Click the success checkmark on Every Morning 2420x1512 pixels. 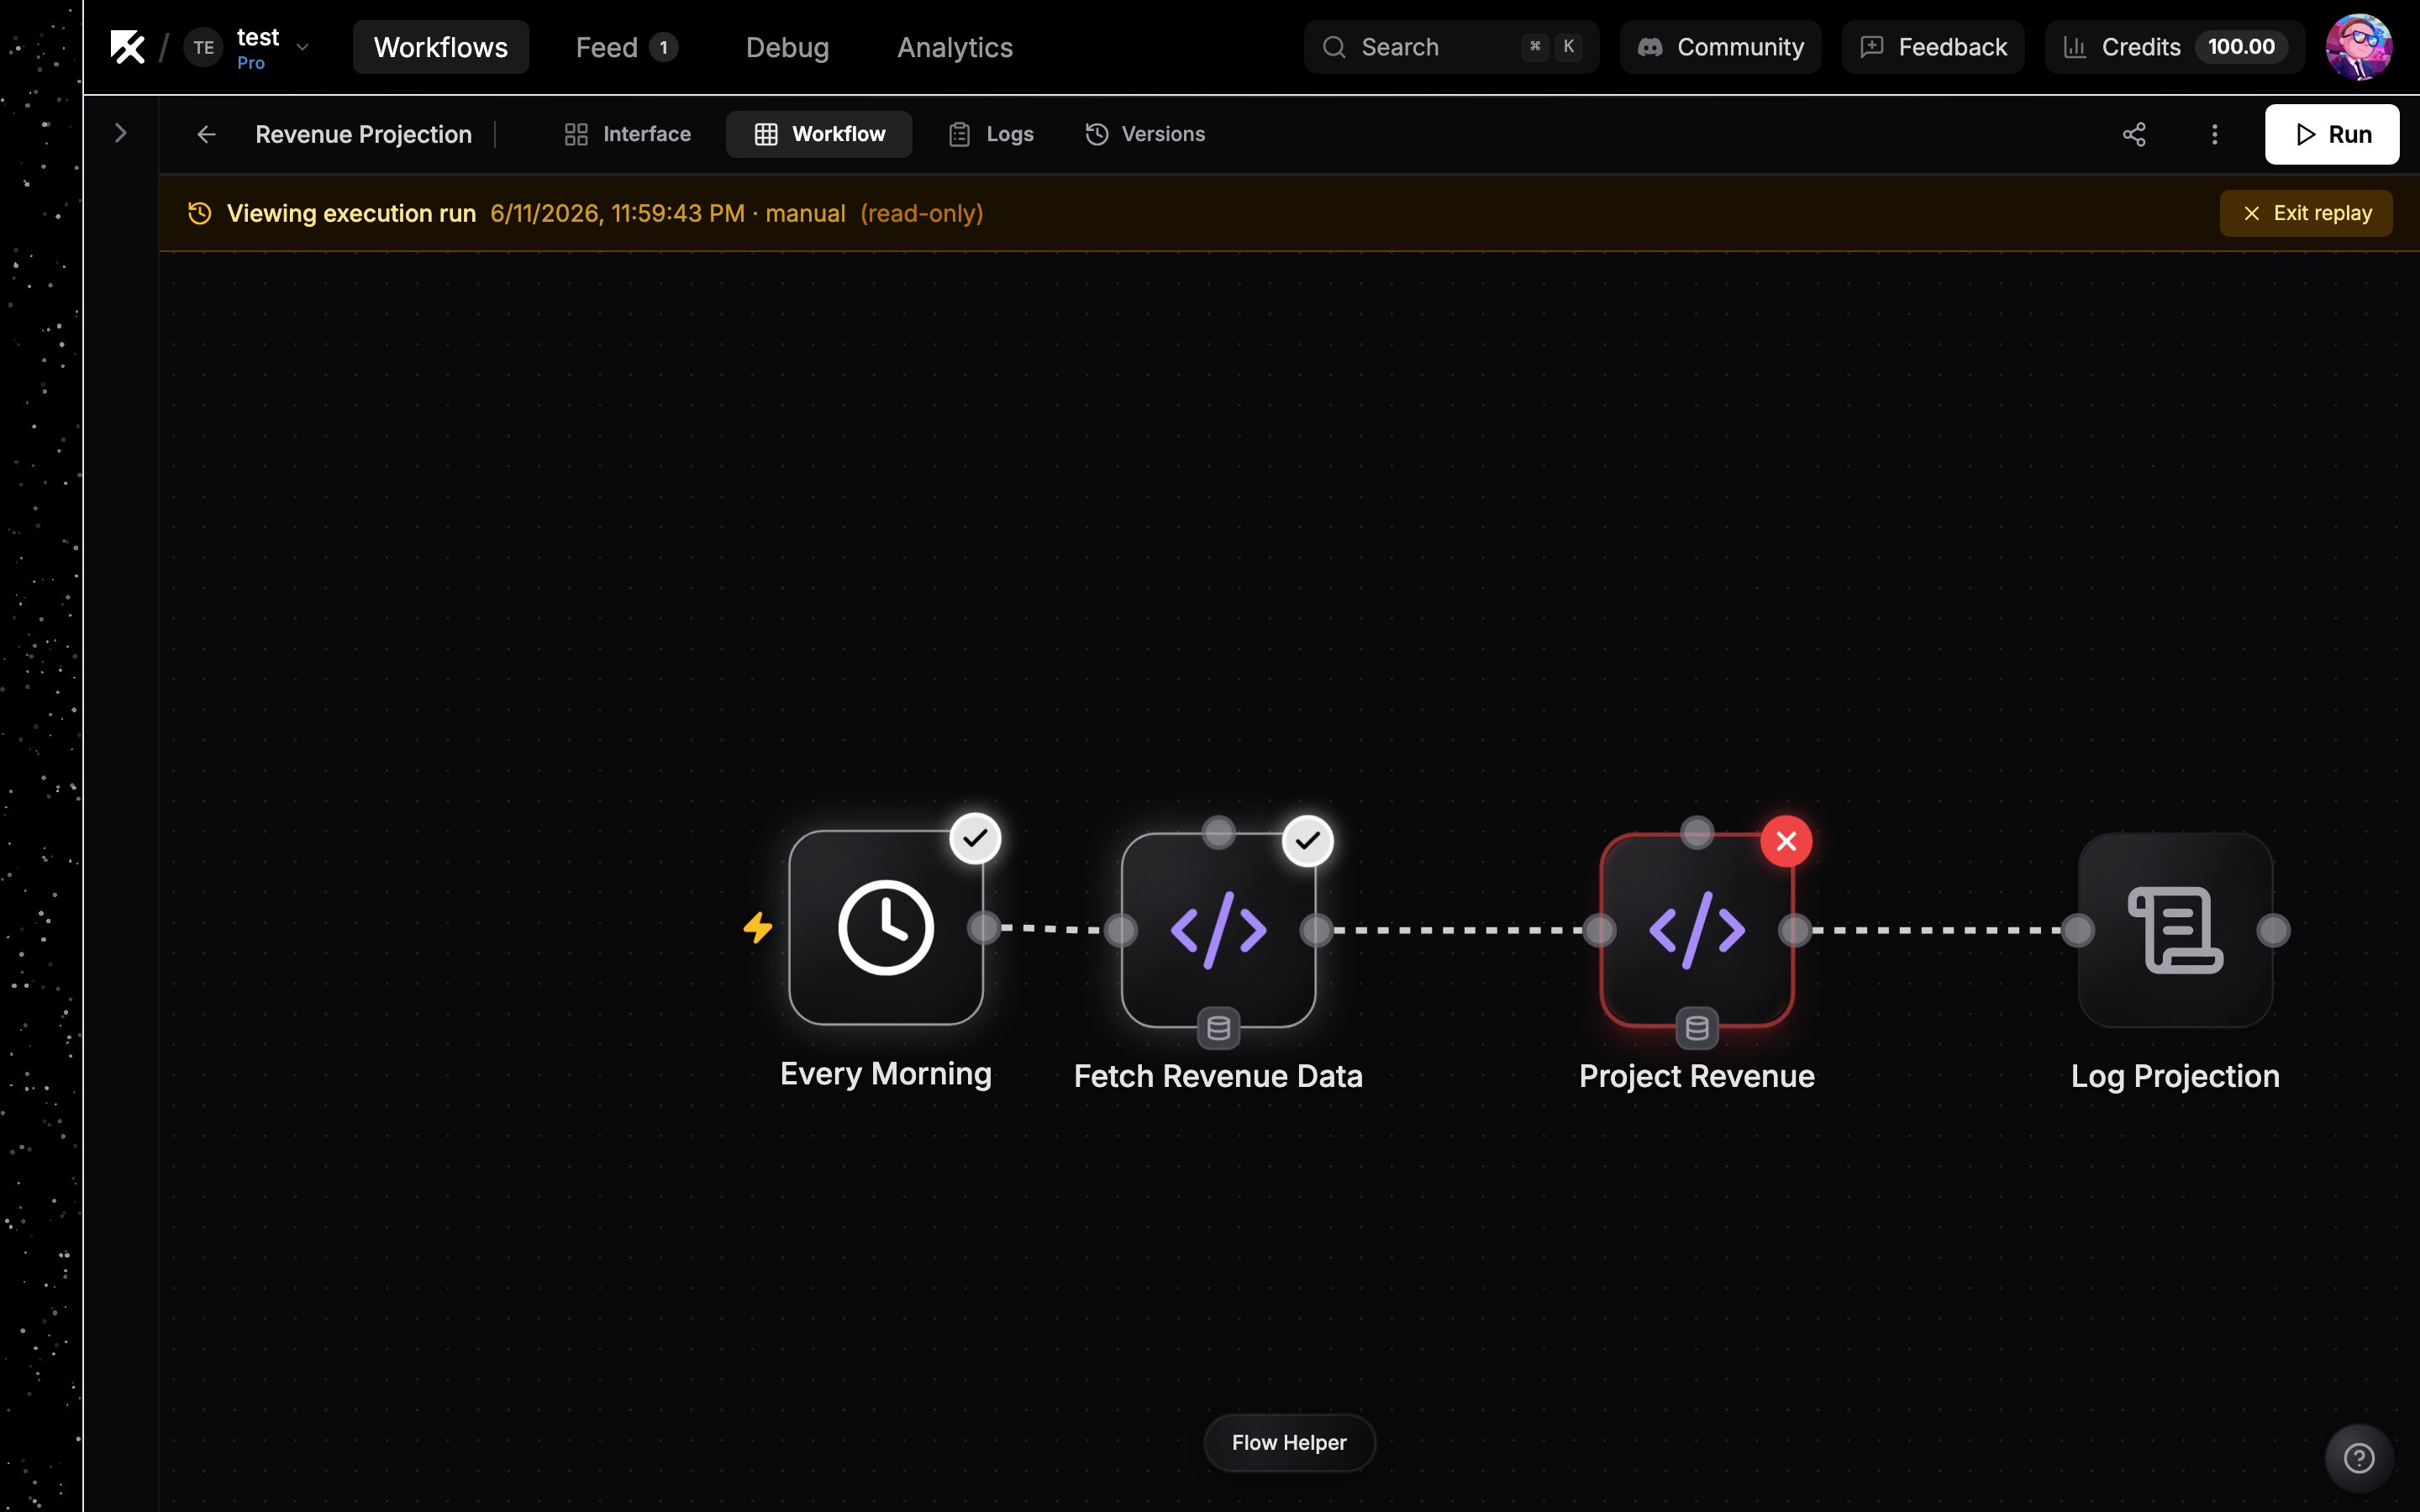click(975, 838)
